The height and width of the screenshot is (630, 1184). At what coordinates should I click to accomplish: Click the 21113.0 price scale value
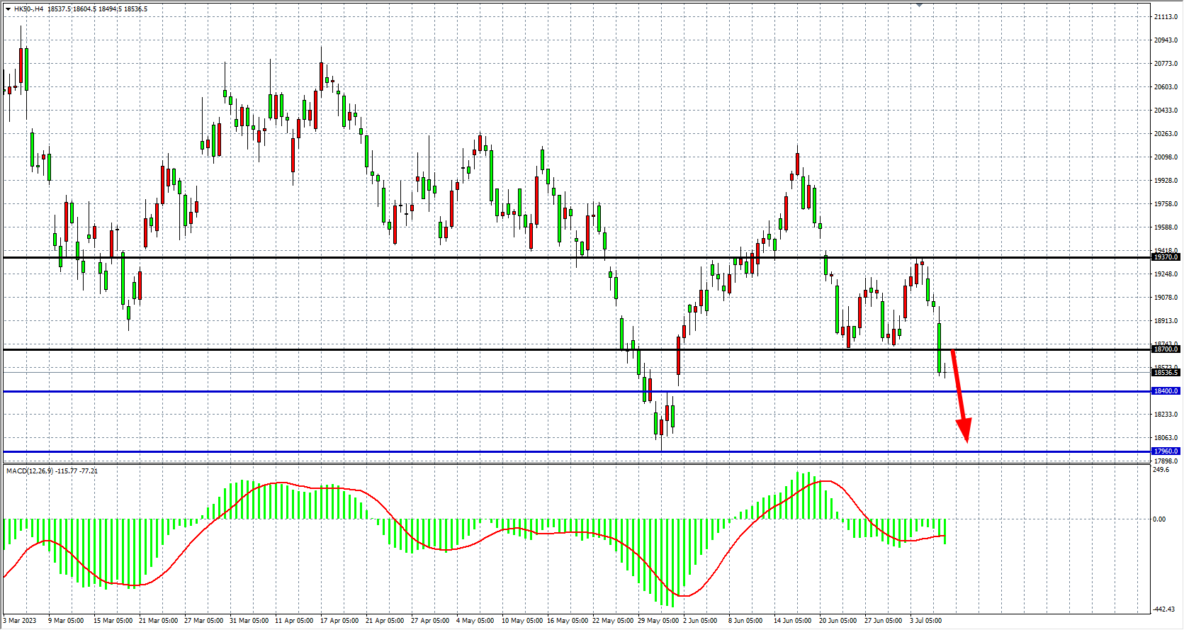pyautogui.click(x=1166, y=16)
